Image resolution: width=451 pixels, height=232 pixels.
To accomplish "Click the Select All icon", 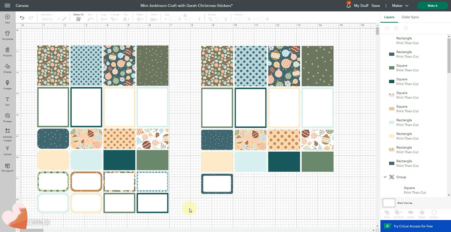I will pos(78,18).
